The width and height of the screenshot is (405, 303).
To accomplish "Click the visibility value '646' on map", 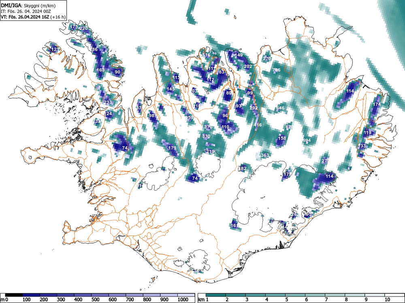I will click(280, 108).
